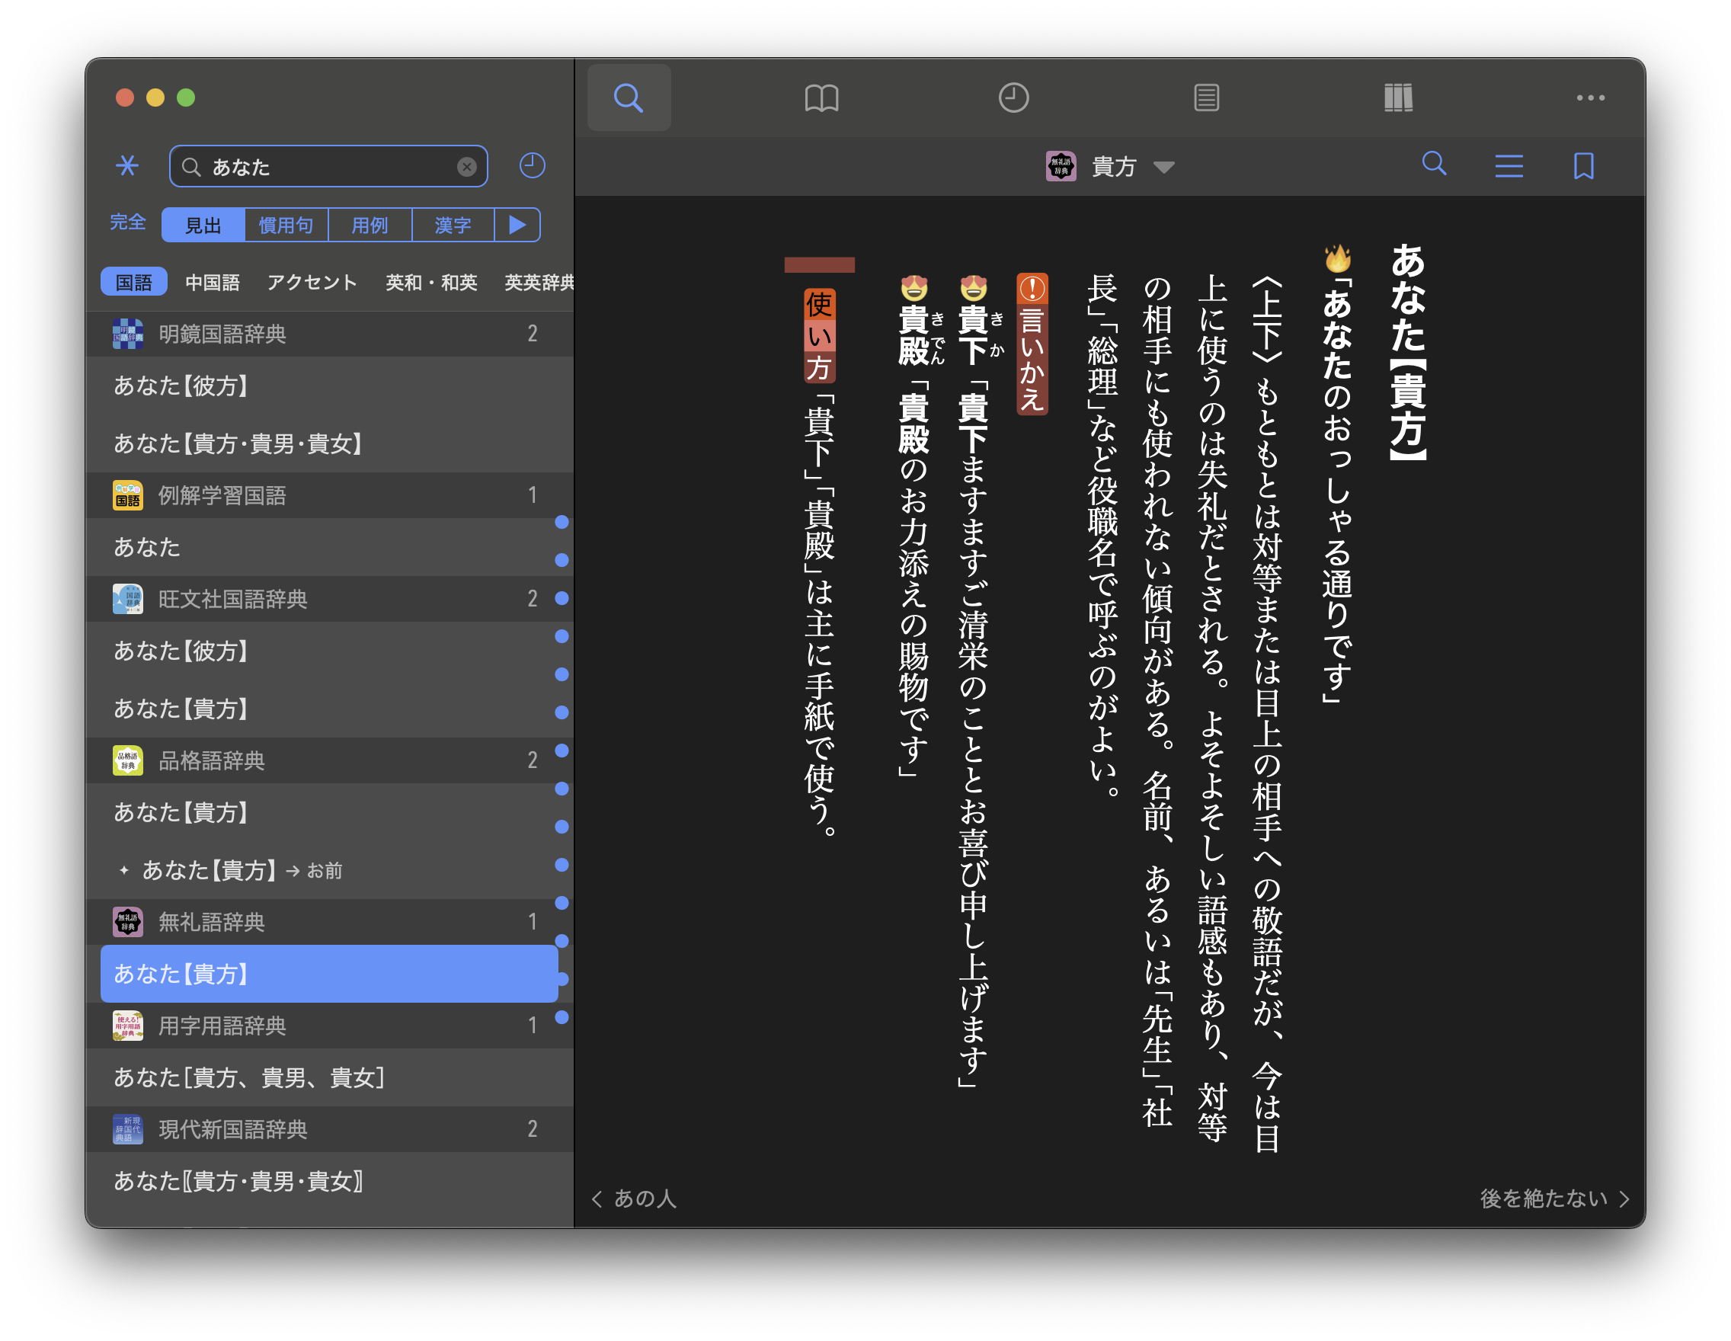Open the bookshelf library icon
The width and height of the screenshot is (1731, 1341).
click(1398, 98)
